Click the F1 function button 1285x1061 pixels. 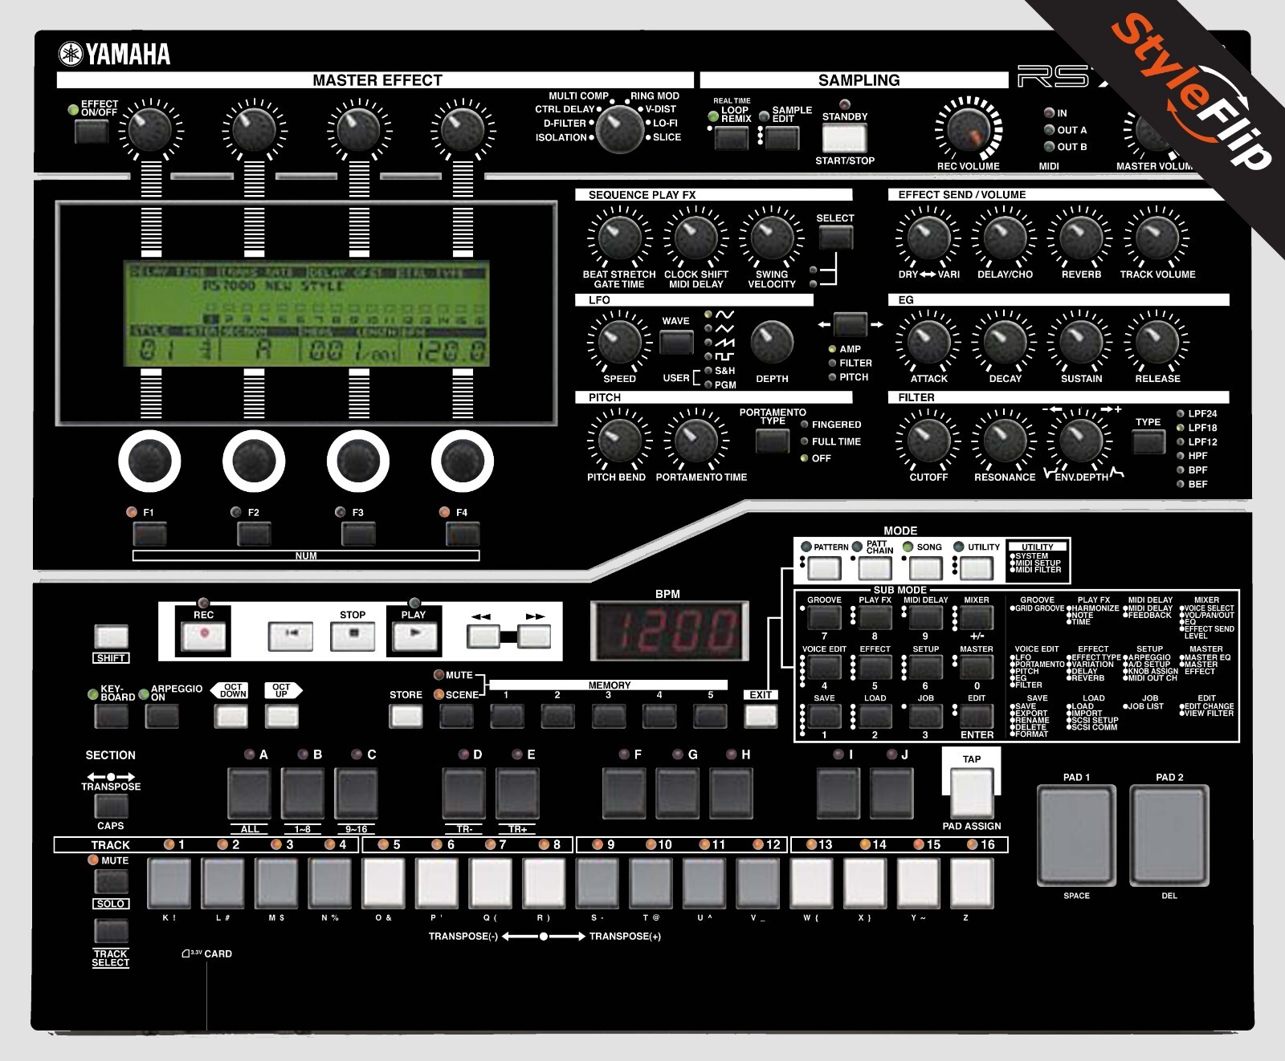tap(150, 534)
